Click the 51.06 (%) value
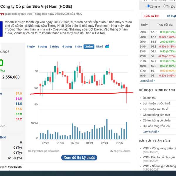This screenshot has width=176, height=176. coord(15,158)
